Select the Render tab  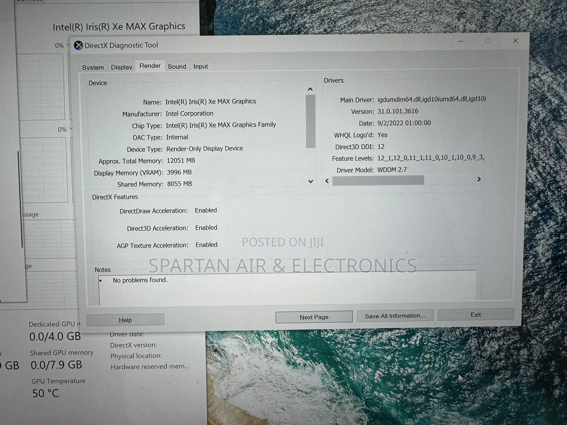point(150,66)
